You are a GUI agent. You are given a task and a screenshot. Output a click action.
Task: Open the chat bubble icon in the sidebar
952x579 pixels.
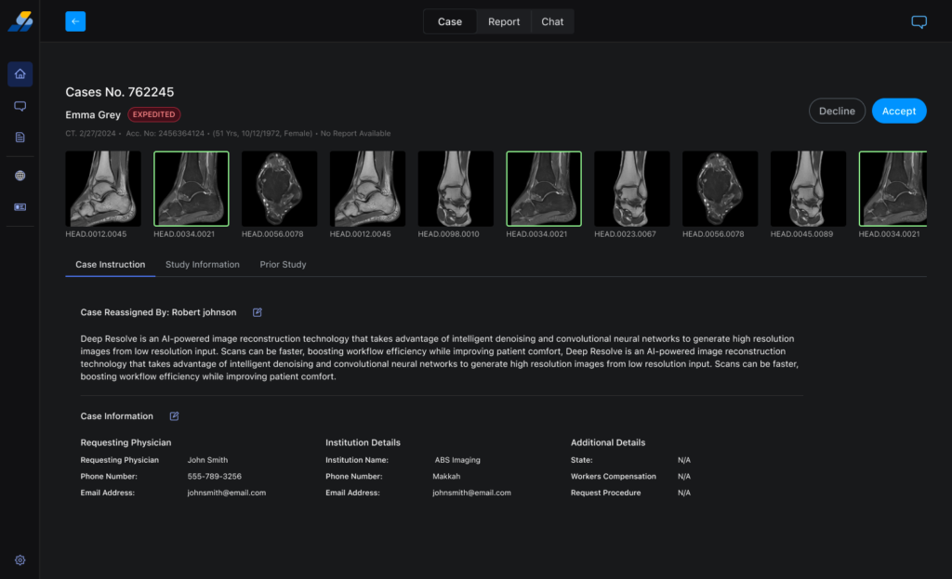20,106
